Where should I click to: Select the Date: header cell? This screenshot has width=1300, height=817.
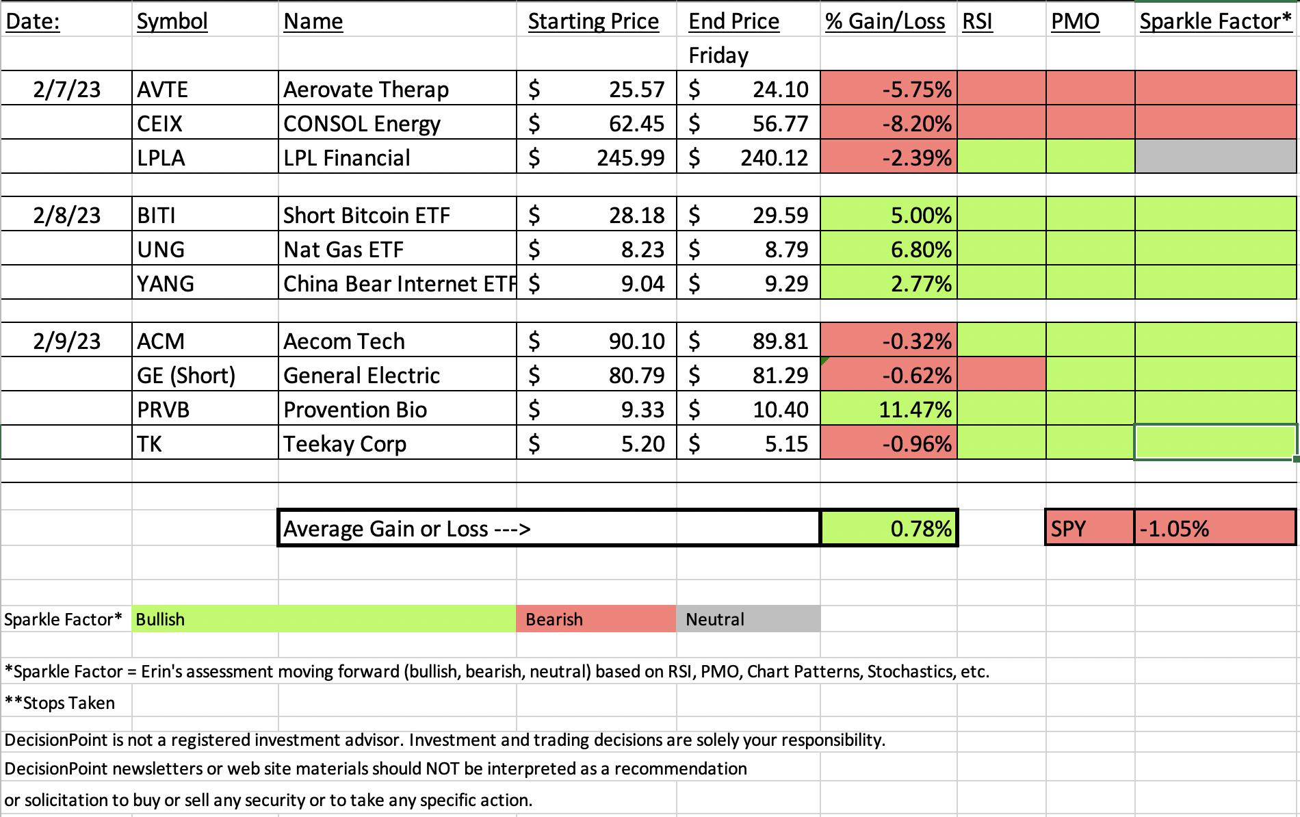[66, 20]
